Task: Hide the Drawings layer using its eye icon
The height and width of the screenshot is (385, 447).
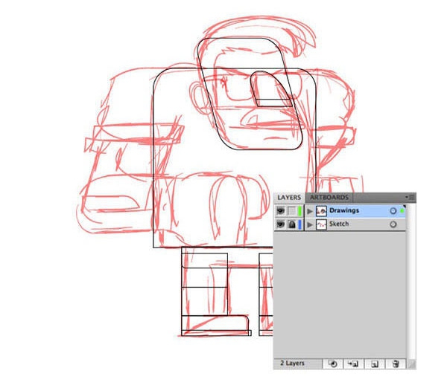Action: [281, 211]
